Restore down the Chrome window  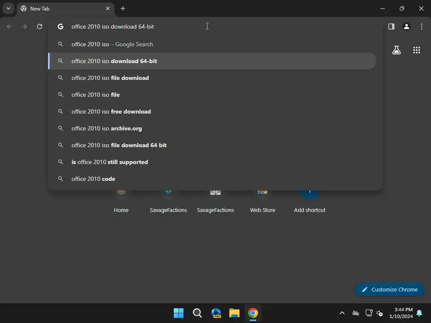pyautogui.click(x=402, y=8)
